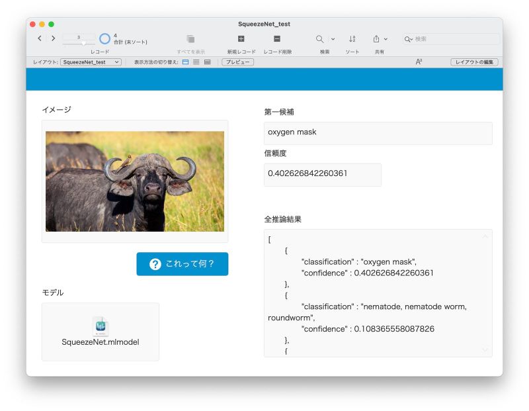Click the oxygen mask field
Screen dimensions: 529x411
click(378, 134)
